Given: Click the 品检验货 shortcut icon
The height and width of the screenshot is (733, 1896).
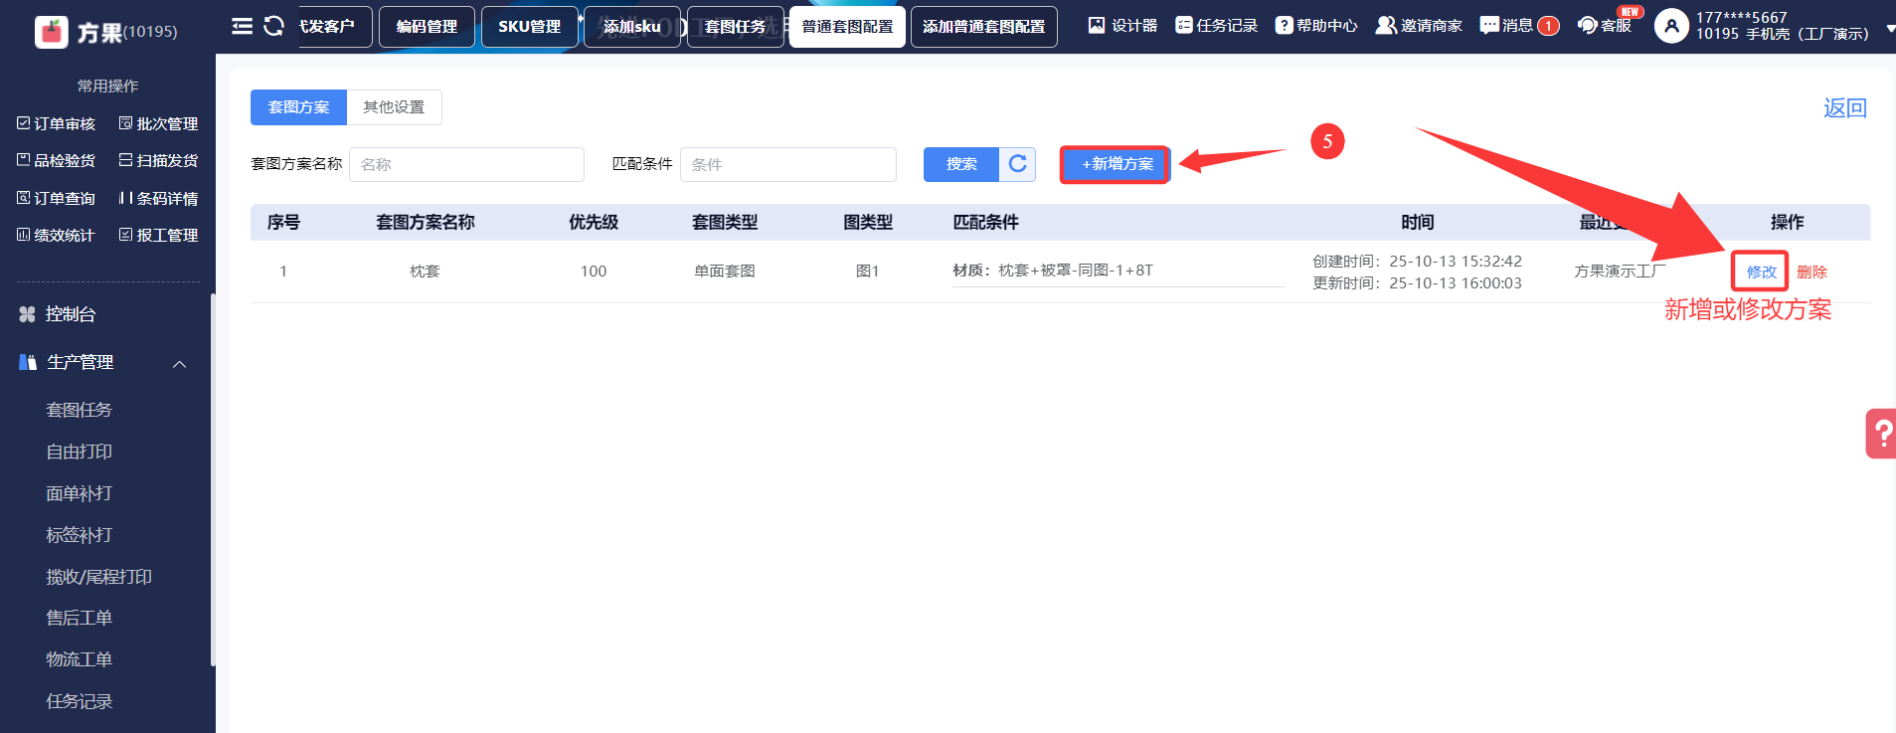Looking at the screenshot, I should (x=24, y=160).
